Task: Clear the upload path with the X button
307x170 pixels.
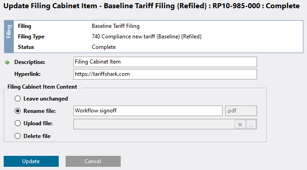Action: [x=240, y=124]
